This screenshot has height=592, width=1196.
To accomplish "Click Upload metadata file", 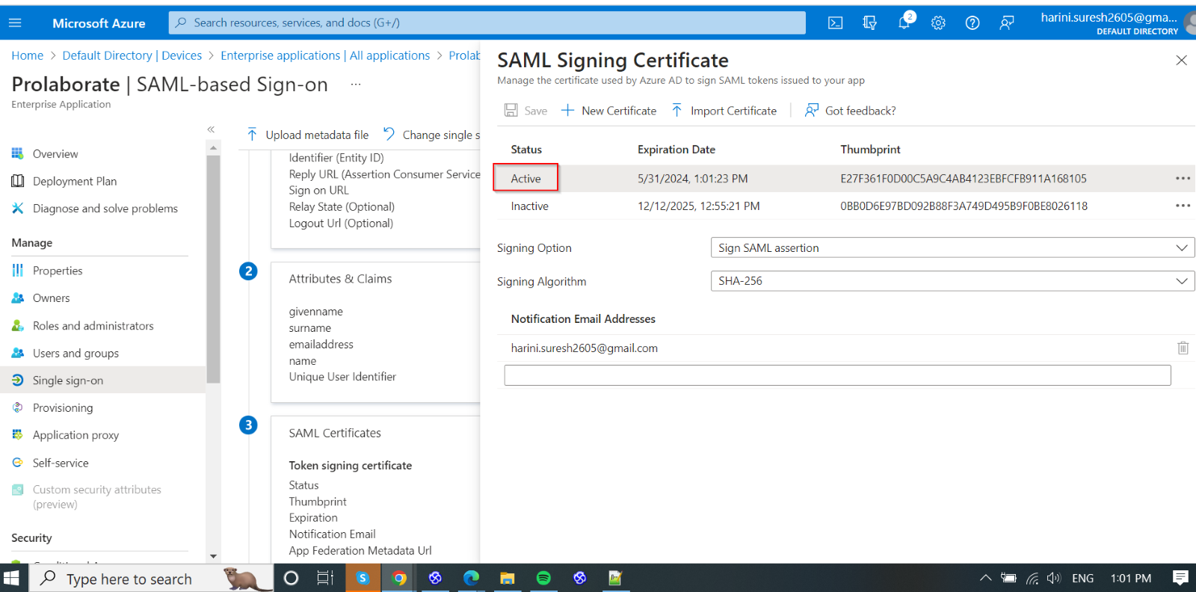I will pos(307,135).
